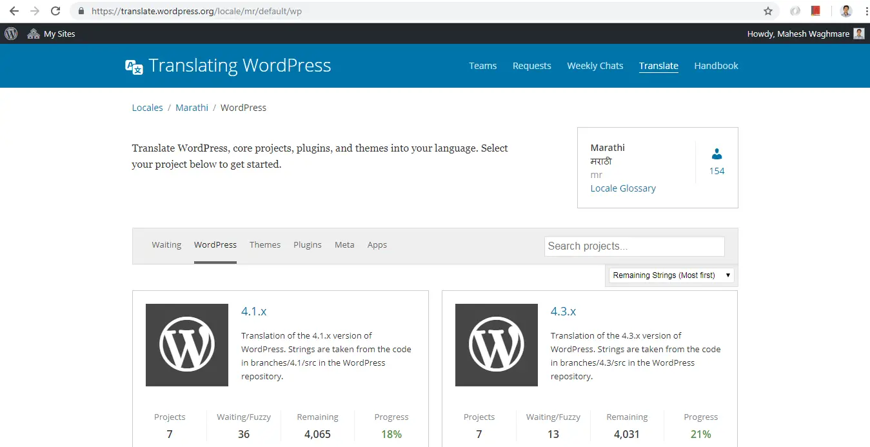The width and height of the screenshot is (870, 447).
Task: Bookmark this page with the star
Action: click(767, 11)
